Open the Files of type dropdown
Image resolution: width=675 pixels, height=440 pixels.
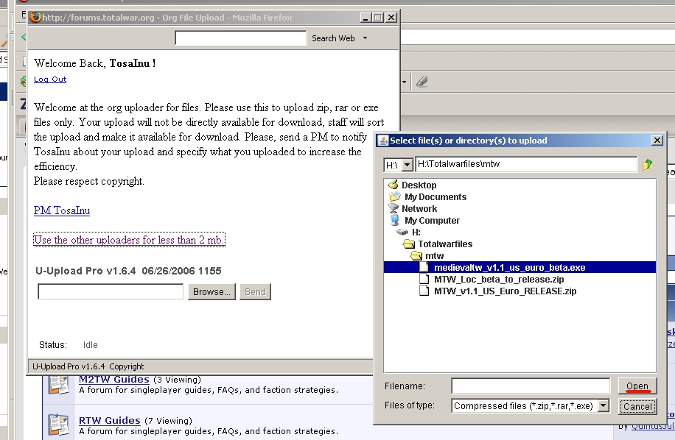(x=604, y=405)
